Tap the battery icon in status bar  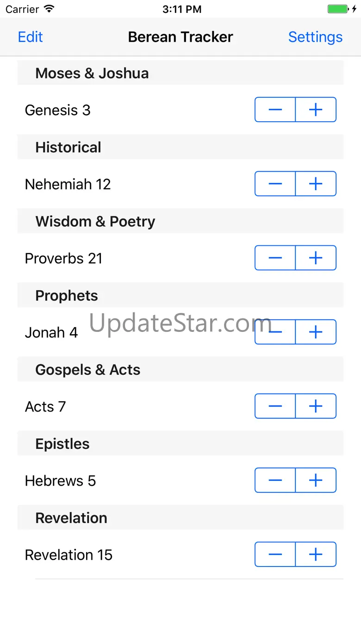click(338, 9)
